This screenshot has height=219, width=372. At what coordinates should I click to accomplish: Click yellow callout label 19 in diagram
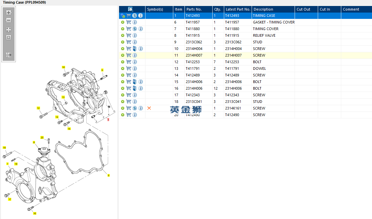[x=4, y=148]
